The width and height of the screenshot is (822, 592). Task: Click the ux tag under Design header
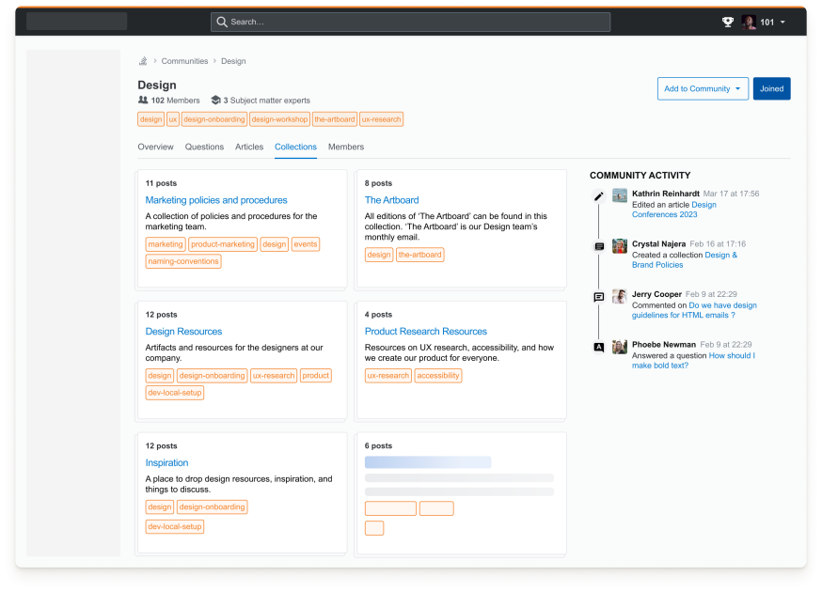click(173, 119)
